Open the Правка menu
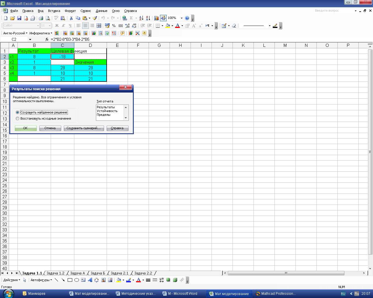 click(x=28, y=11)
